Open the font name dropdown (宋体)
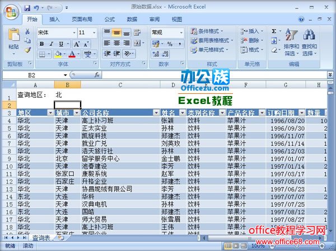Viewport: 336px width, 251px height. 73,32
